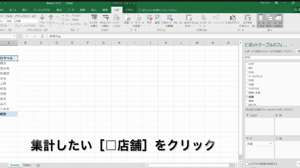Select the Sheet2 sheet tab
Viewport: 300px width, 168px height.
(15, 165)
